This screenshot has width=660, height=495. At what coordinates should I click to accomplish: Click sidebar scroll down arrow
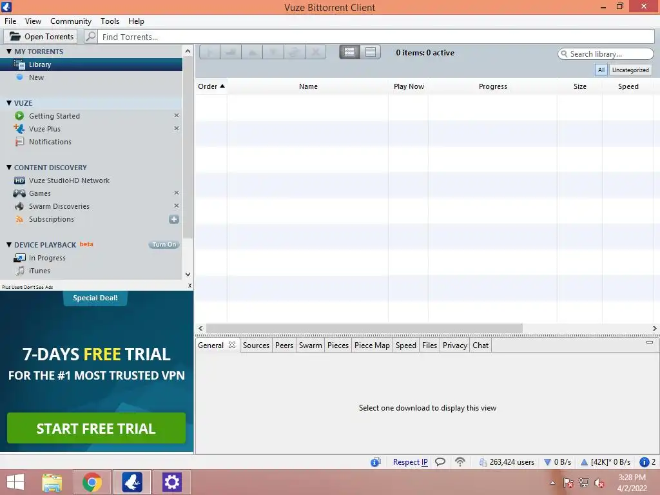click(x=188, y=275)
